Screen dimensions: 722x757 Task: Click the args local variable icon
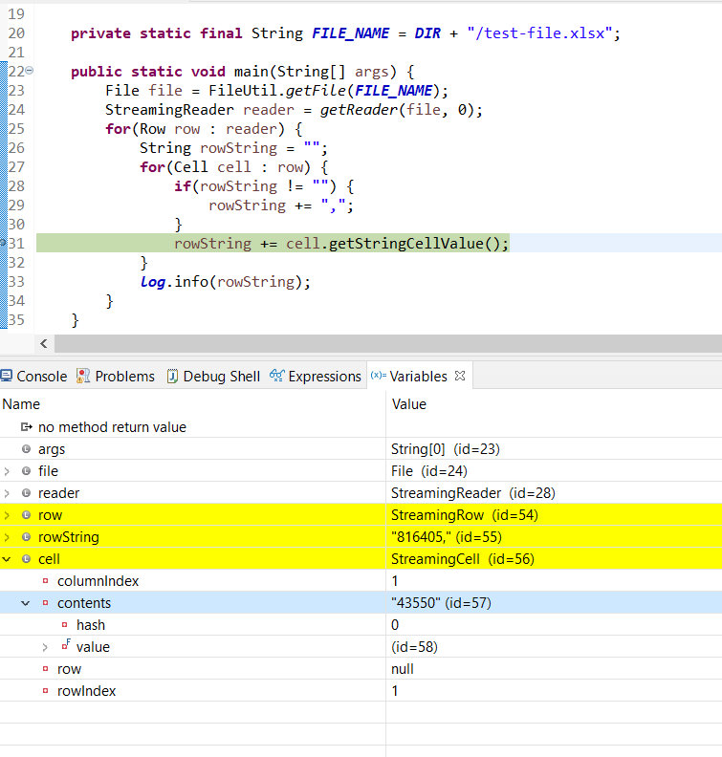click(x=26, y=449)
